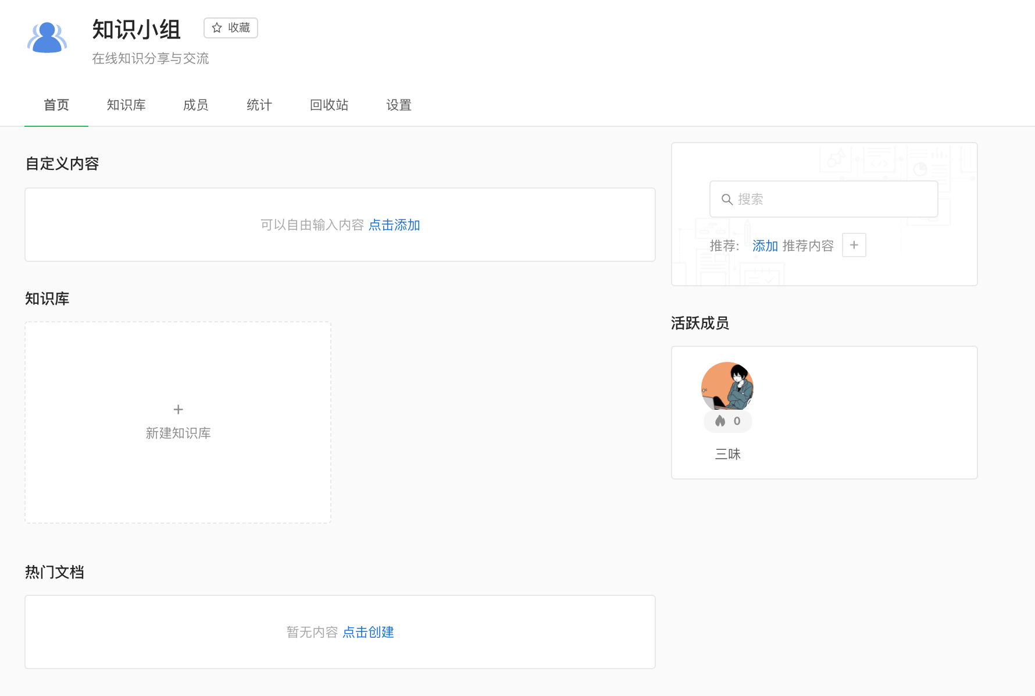This screenshot has height=696, width=1035.
Task: Focus the 搜索 search input field
Action: 824,199
